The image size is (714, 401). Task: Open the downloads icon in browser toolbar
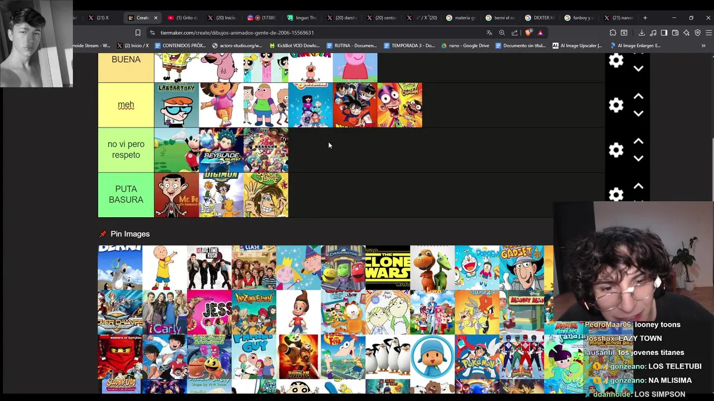[641, 33]
